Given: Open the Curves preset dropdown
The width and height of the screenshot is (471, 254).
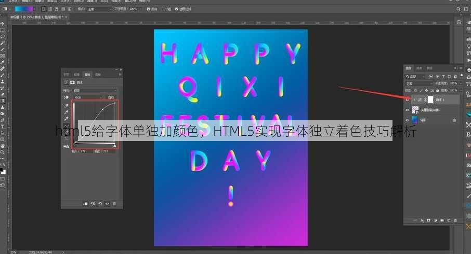Looking at the screenshot, I should point(94,90).
